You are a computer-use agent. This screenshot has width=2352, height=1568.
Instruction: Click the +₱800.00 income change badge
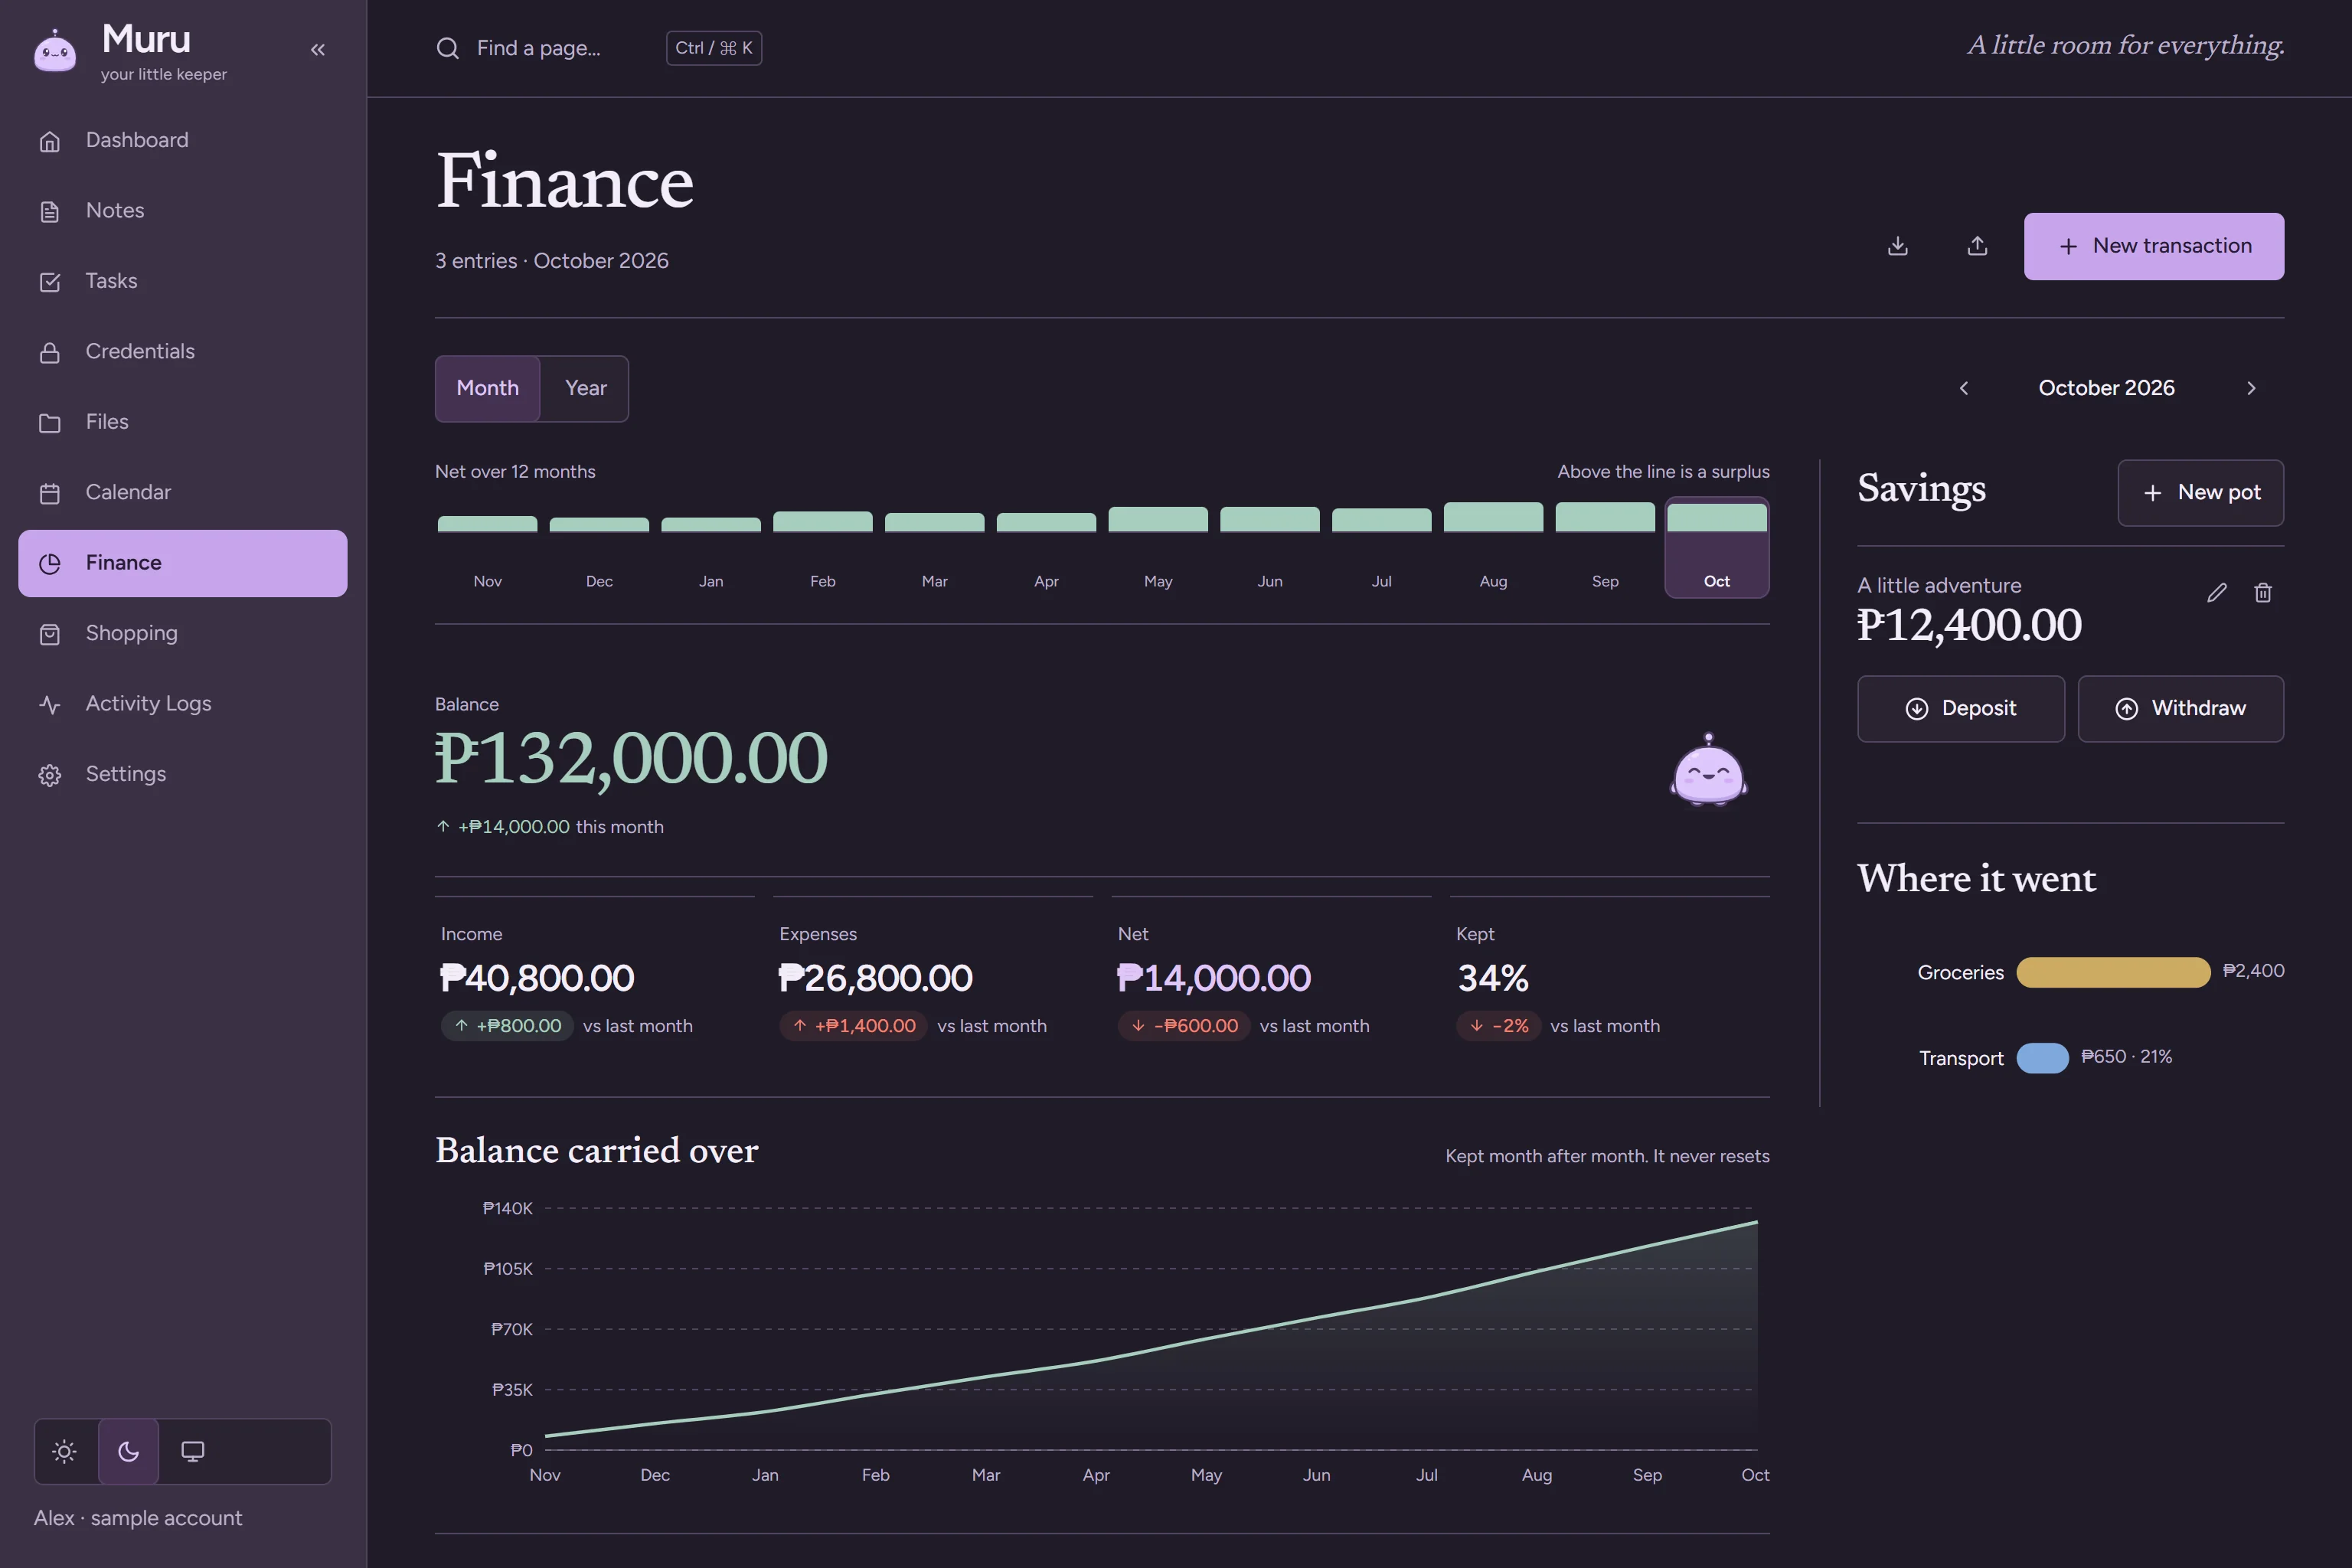click(x=507, y=1026)
